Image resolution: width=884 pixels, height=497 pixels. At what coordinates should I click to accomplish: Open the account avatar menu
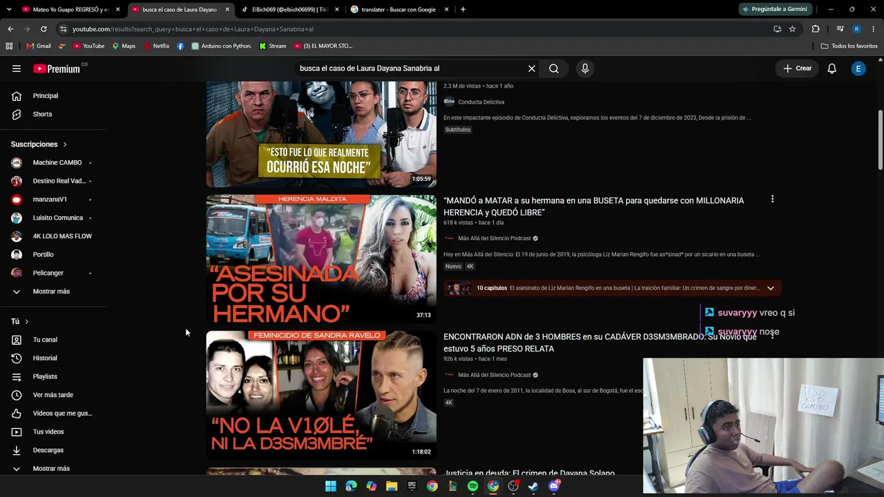[858, 68]
